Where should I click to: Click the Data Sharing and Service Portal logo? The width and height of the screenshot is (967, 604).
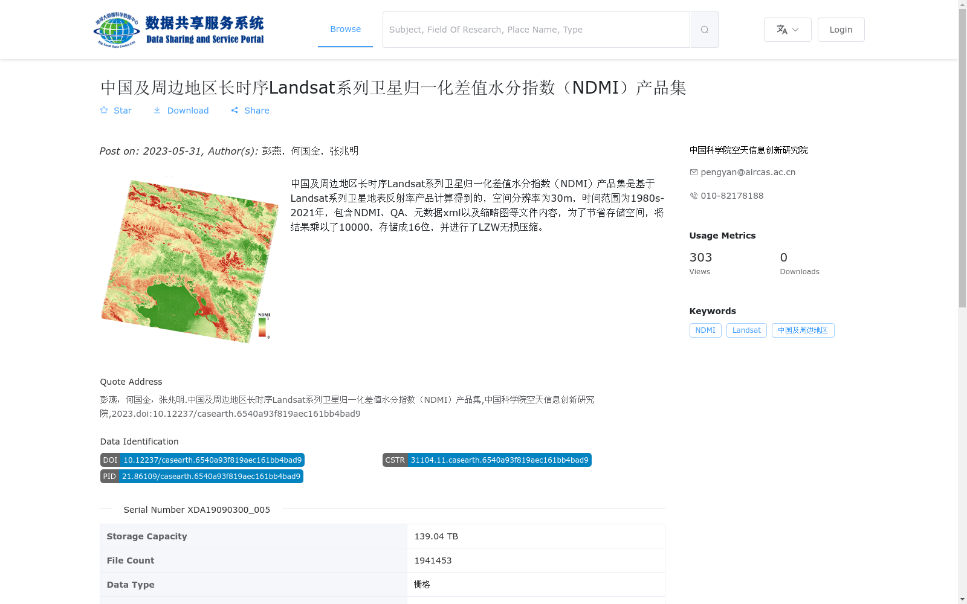pos(179,30)
